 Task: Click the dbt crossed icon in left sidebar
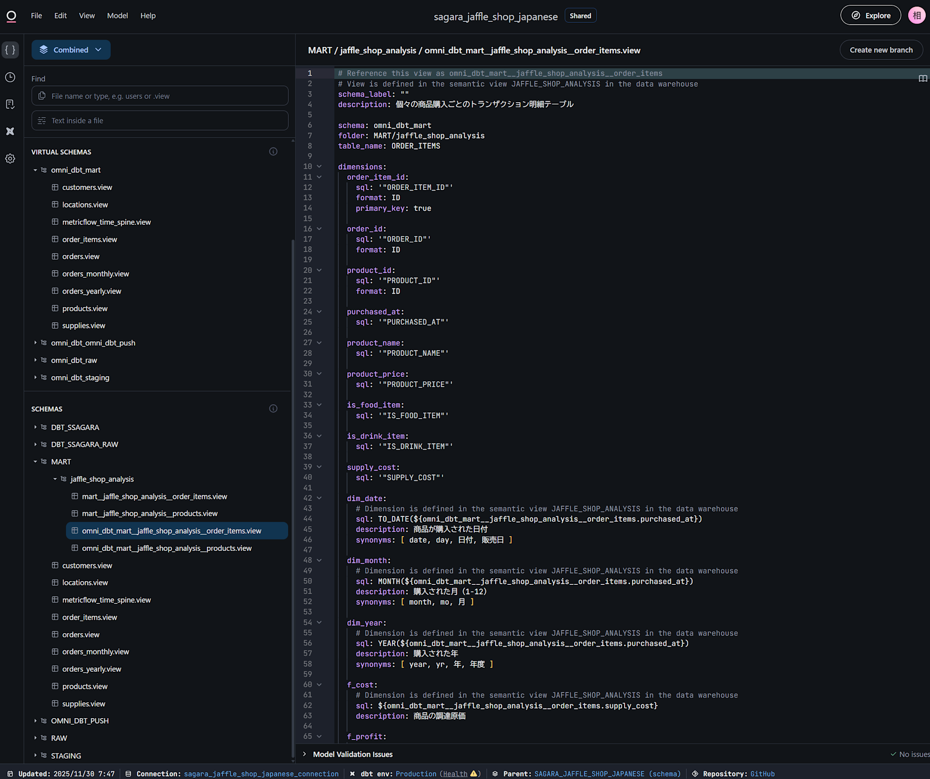[x=10, y=131]
